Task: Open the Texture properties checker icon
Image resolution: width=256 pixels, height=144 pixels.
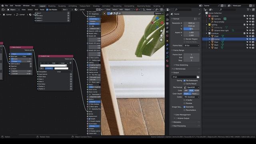Action: coord(167,66)
